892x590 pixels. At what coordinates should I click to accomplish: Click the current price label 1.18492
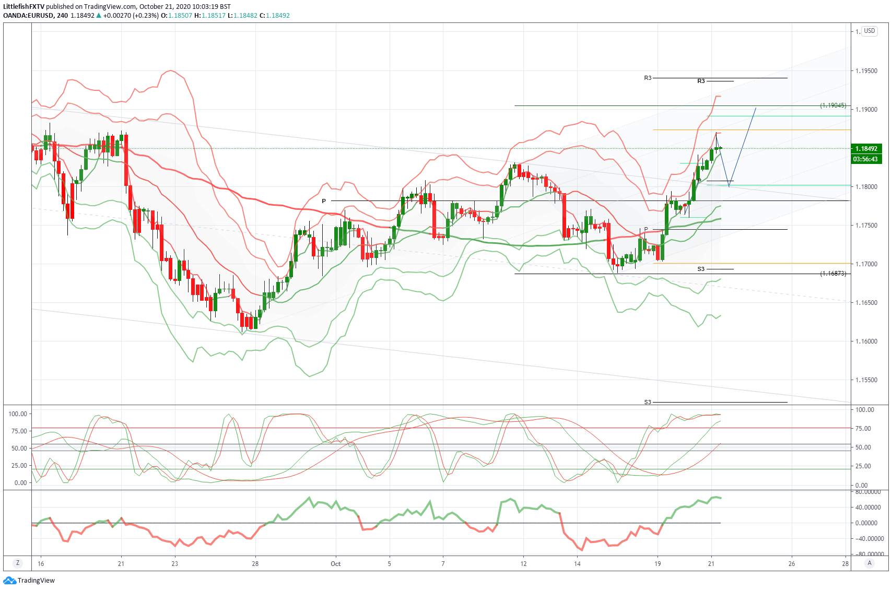point(866,149)
